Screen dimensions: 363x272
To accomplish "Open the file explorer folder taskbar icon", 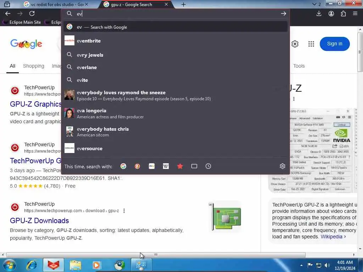I will click(x=76, y=265).
